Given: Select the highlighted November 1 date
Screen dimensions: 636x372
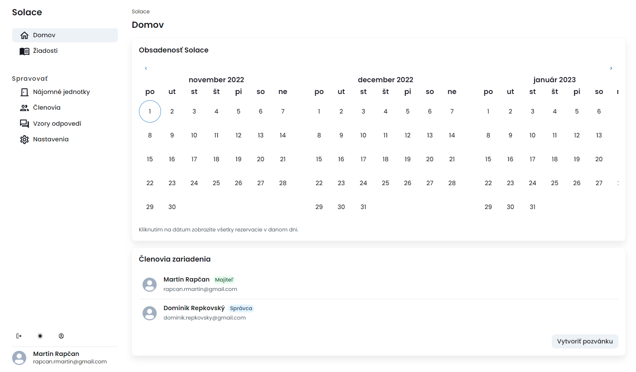Looking at the screenshot, I should [x=150, y=111].
